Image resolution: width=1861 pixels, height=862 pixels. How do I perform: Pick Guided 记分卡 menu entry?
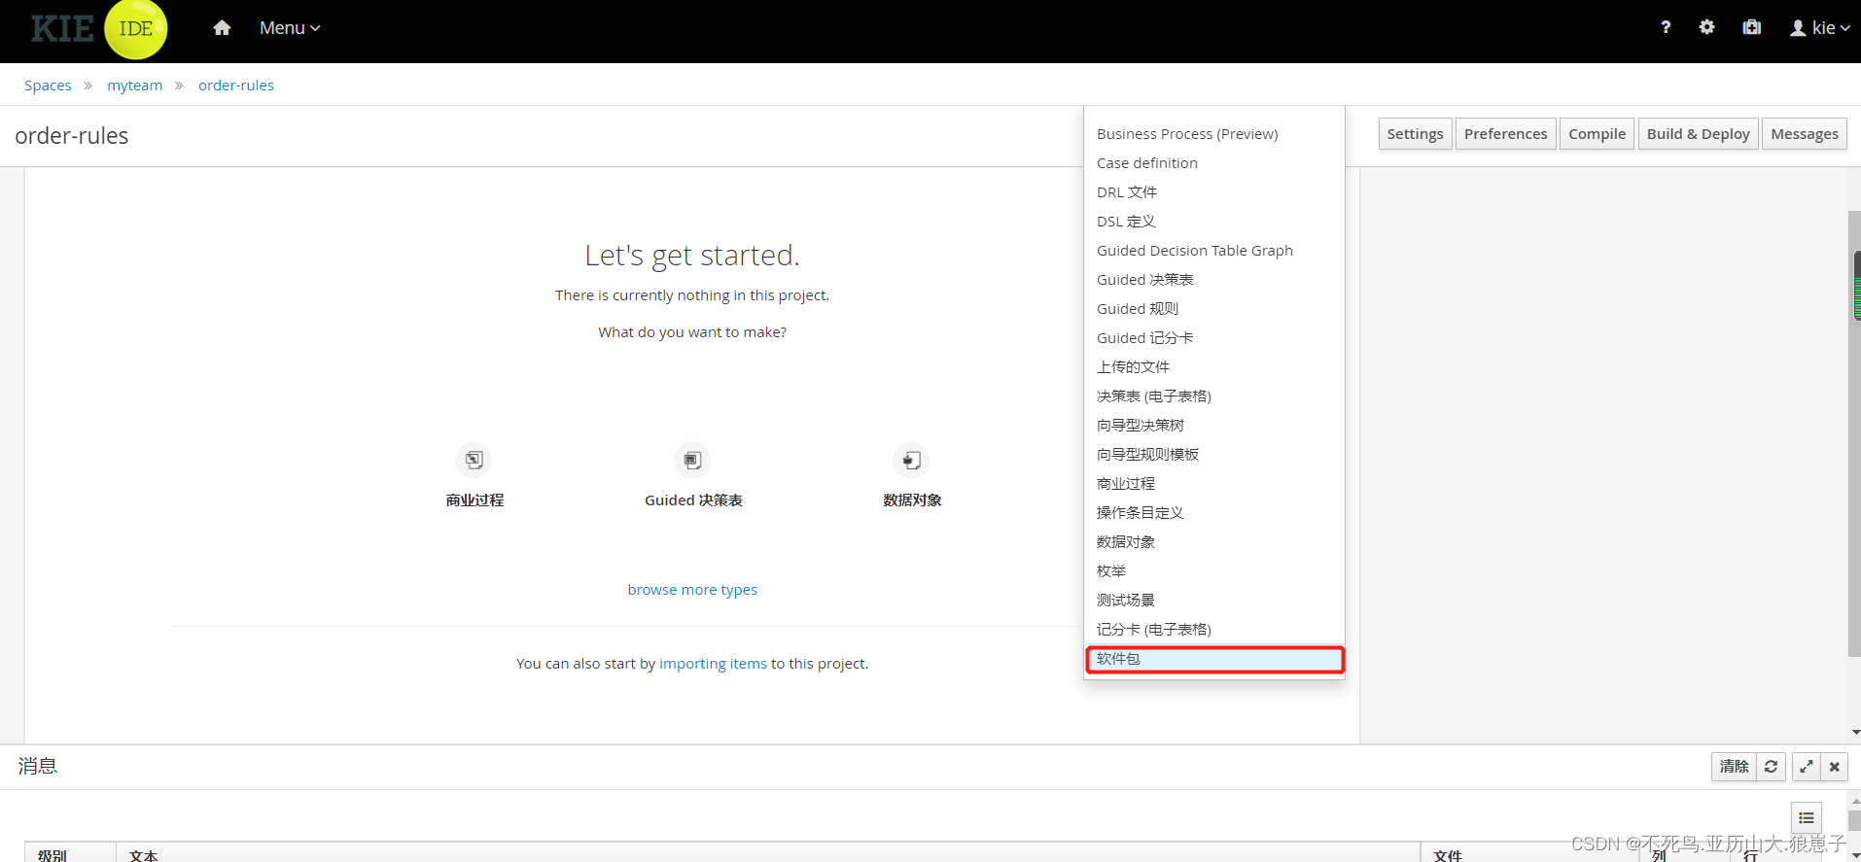[1214, 338]
